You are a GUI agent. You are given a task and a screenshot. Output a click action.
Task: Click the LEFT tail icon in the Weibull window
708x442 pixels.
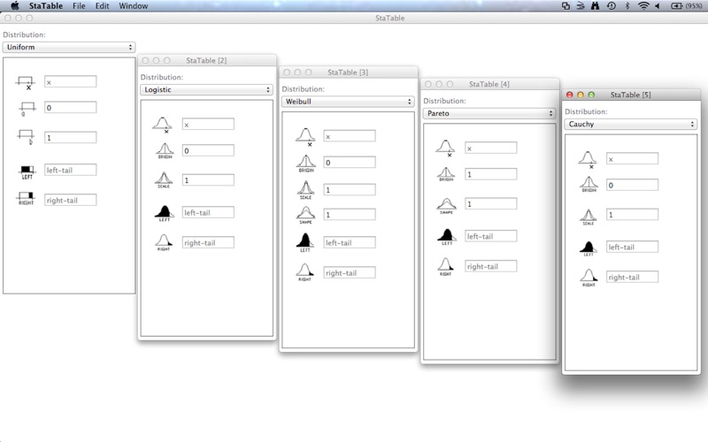[x=305, y=242]
